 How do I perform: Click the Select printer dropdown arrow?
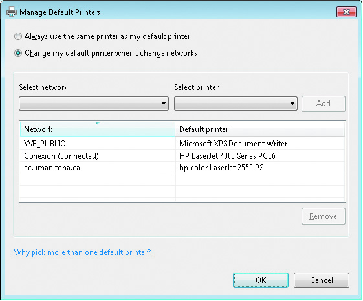point(292,104)
